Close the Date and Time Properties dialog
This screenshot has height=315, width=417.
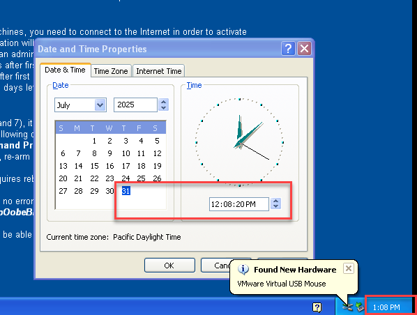coord(304,49)
